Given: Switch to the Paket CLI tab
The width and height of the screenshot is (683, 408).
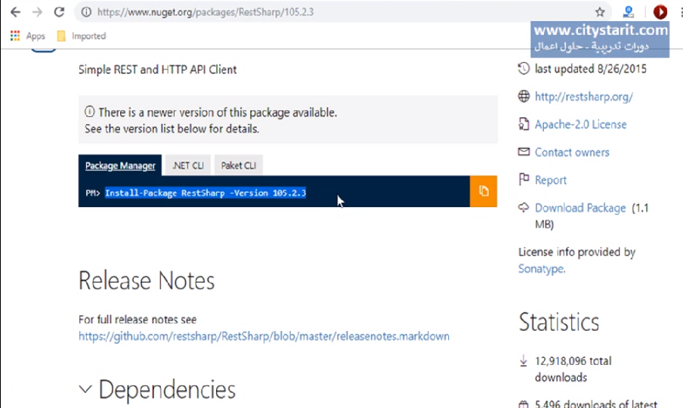Looking at the screenshot, I should point(238,165).
